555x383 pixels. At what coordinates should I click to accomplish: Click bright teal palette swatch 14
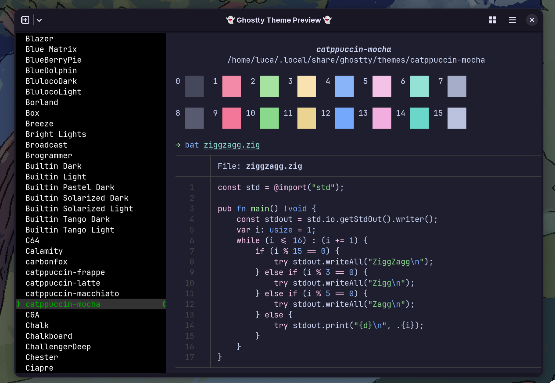coord(419,118)
